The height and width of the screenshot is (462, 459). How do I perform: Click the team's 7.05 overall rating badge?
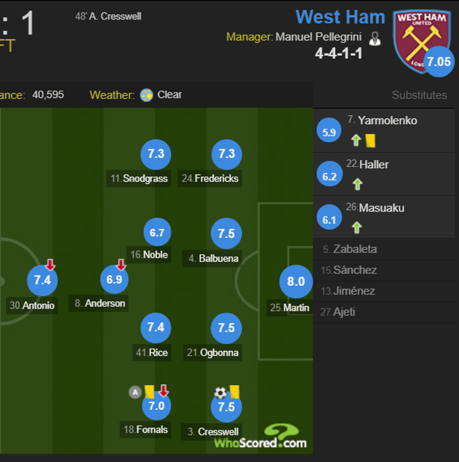pyautogui.click(x=439, y=61)
